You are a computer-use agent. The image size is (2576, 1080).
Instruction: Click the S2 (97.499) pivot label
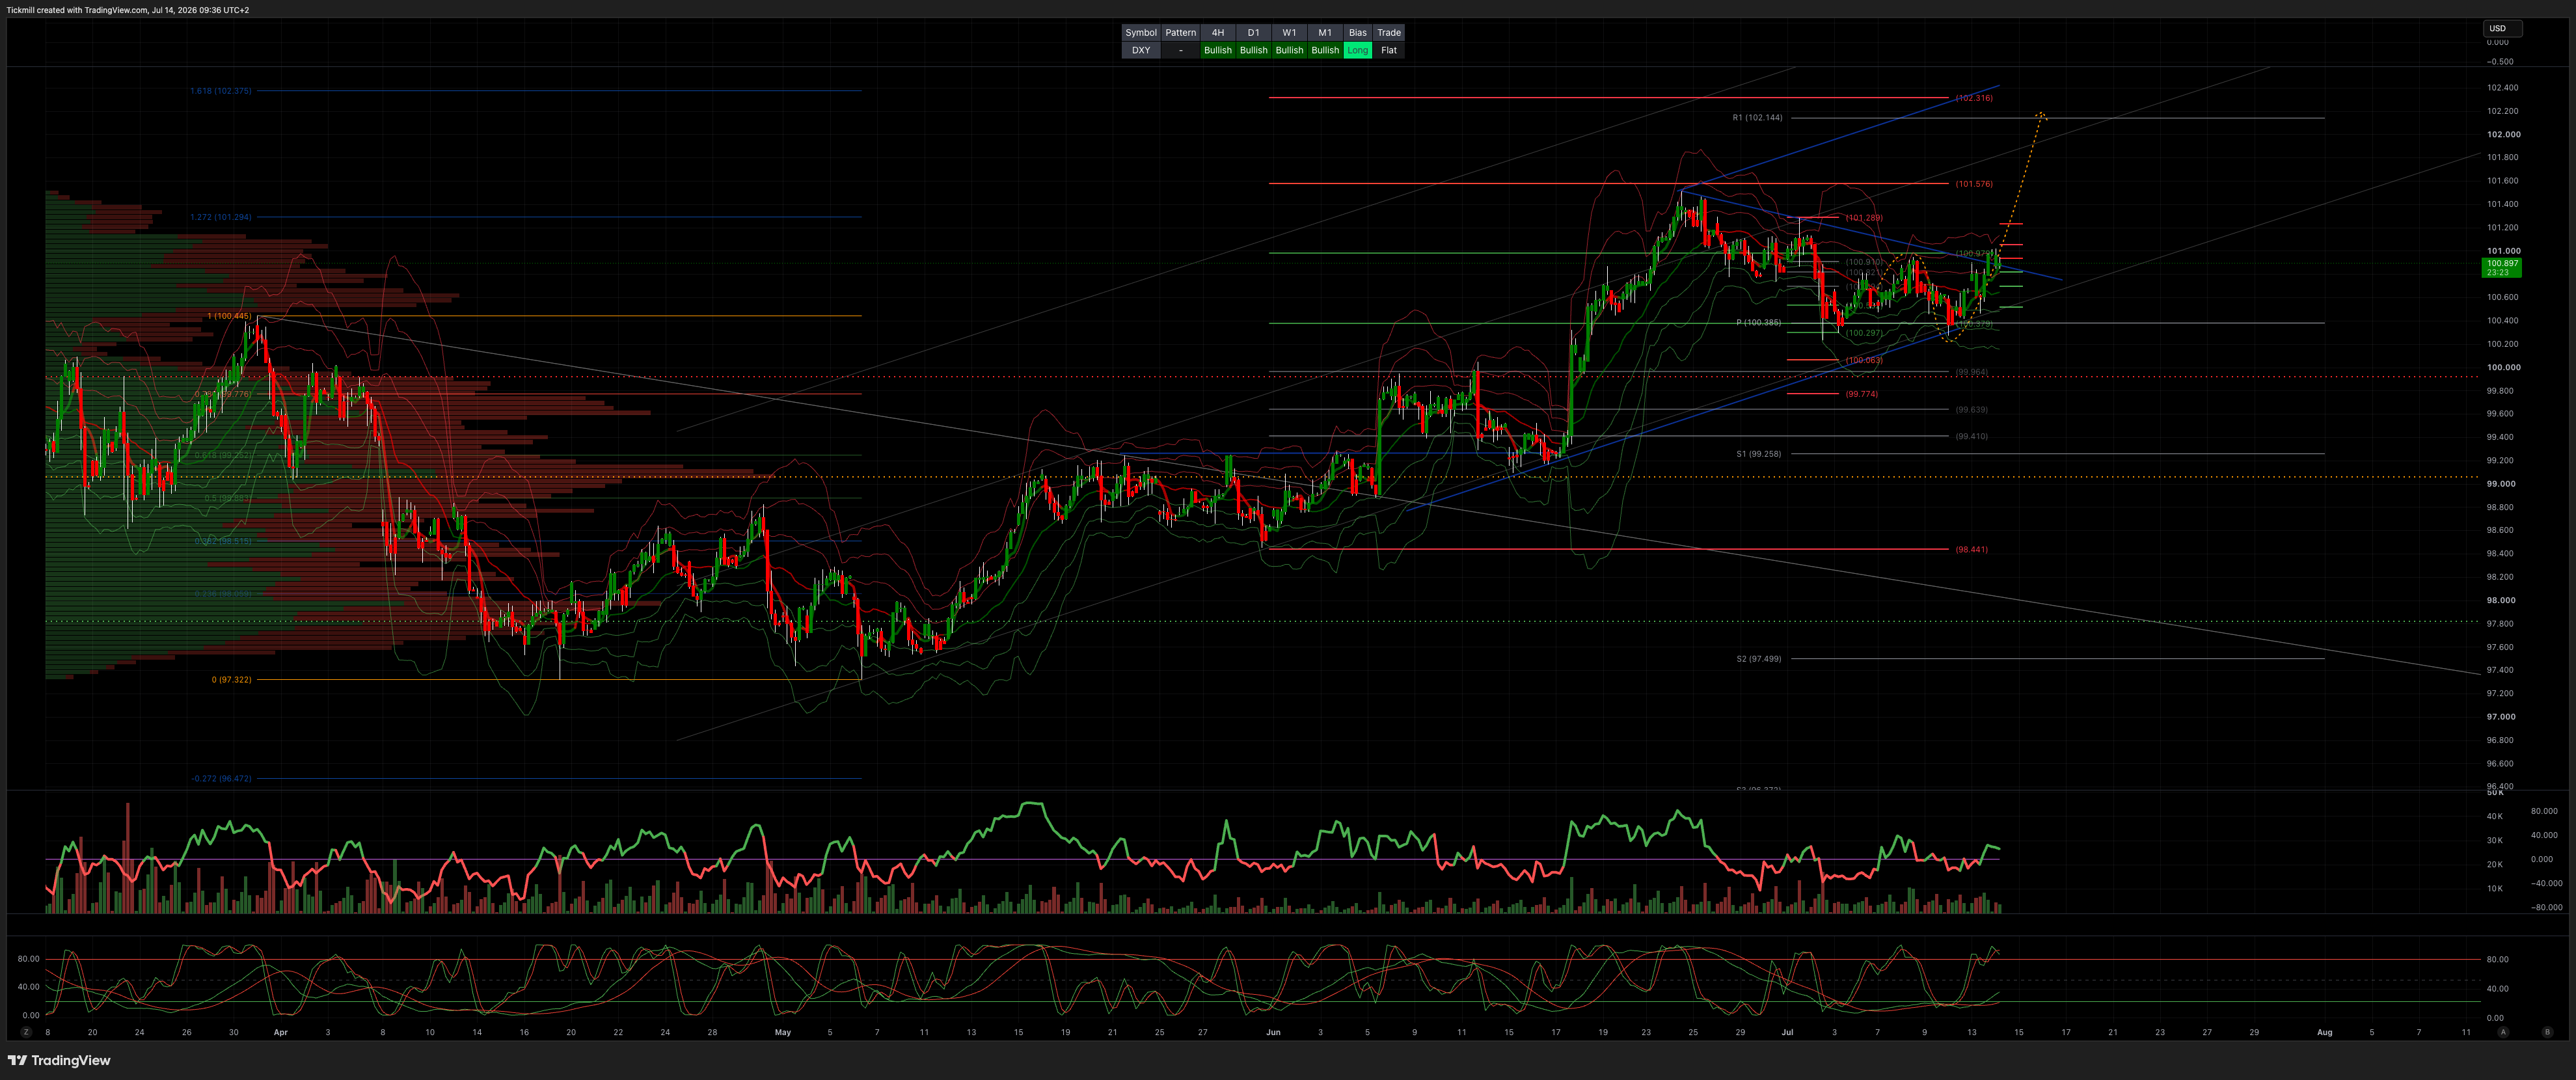(1758, 659)
